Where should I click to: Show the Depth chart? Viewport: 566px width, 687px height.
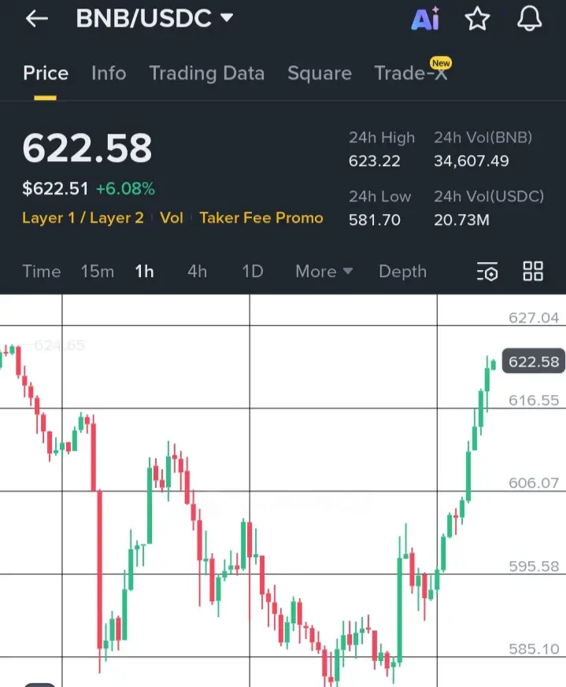tap(402, 271)
